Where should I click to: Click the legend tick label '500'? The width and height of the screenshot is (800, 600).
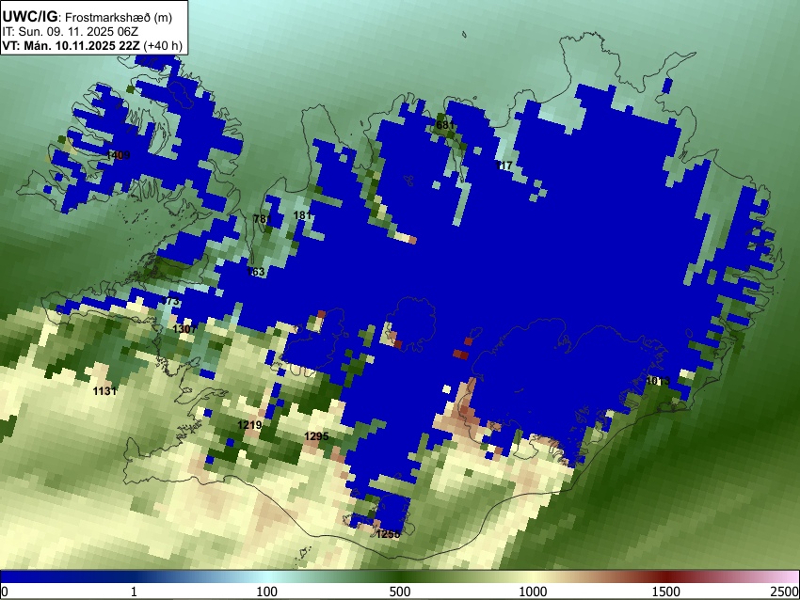point(400,592)
